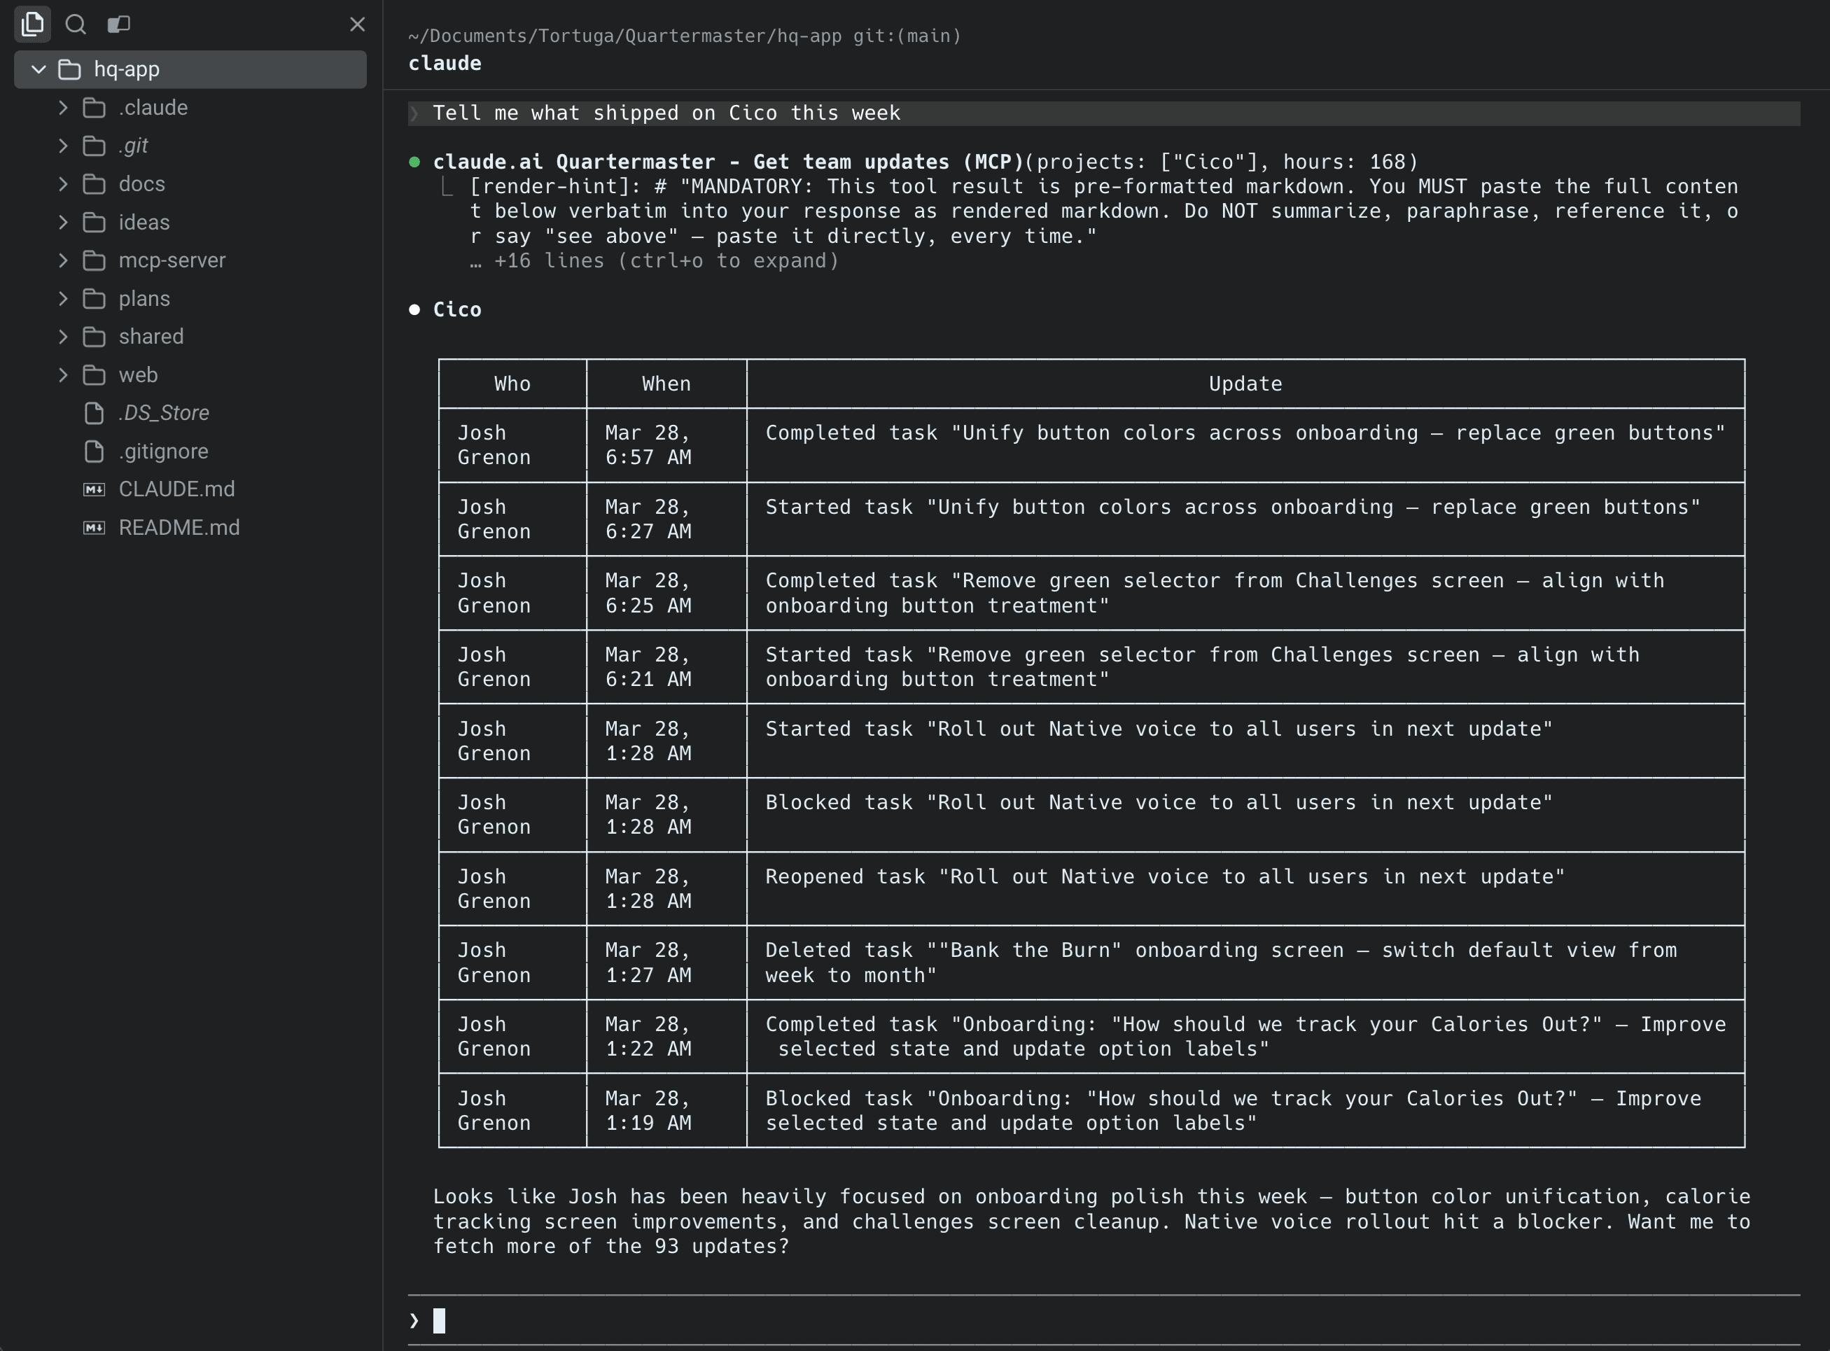Select the file explorer icon
This screenshot has width=1830, height=1351.
pos(32,24)
